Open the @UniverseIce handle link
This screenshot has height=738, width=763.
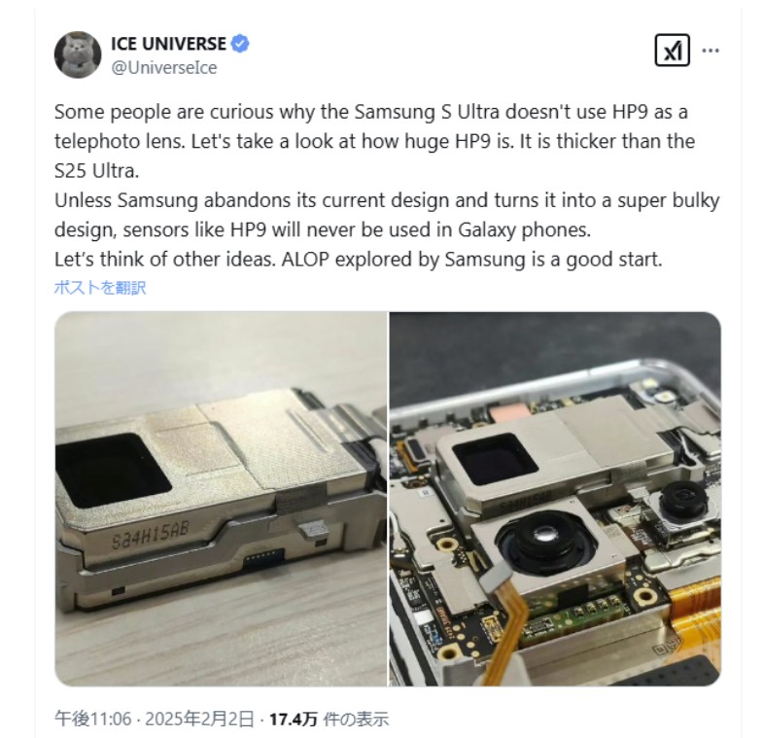pos(164,67)
